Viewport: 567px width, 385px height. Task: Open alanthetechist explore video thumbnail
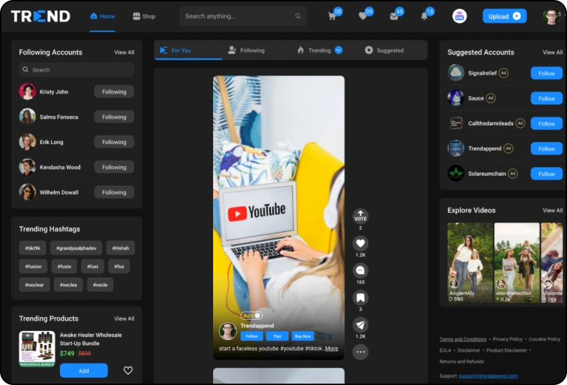click(516, 262)
